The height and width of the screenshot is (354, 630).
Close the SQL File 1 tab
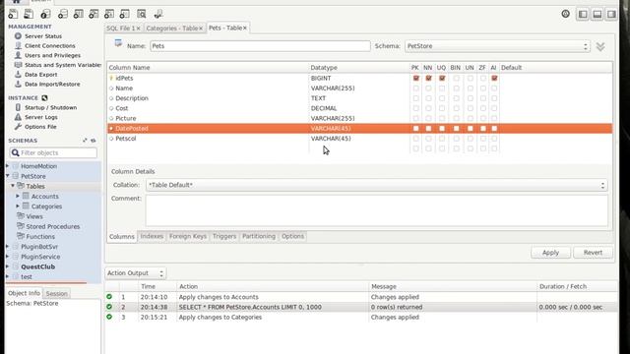point(138,29)
